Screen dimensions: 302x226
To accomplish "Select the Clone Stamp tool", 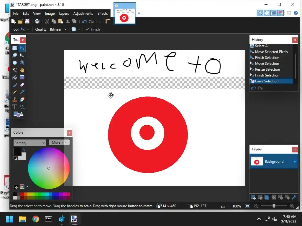I will pyautogui.click(x=15, y=99).
